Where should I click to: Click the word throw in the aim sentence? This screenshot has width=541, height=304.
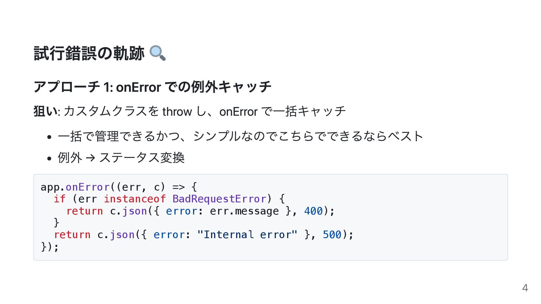point(177,112)
